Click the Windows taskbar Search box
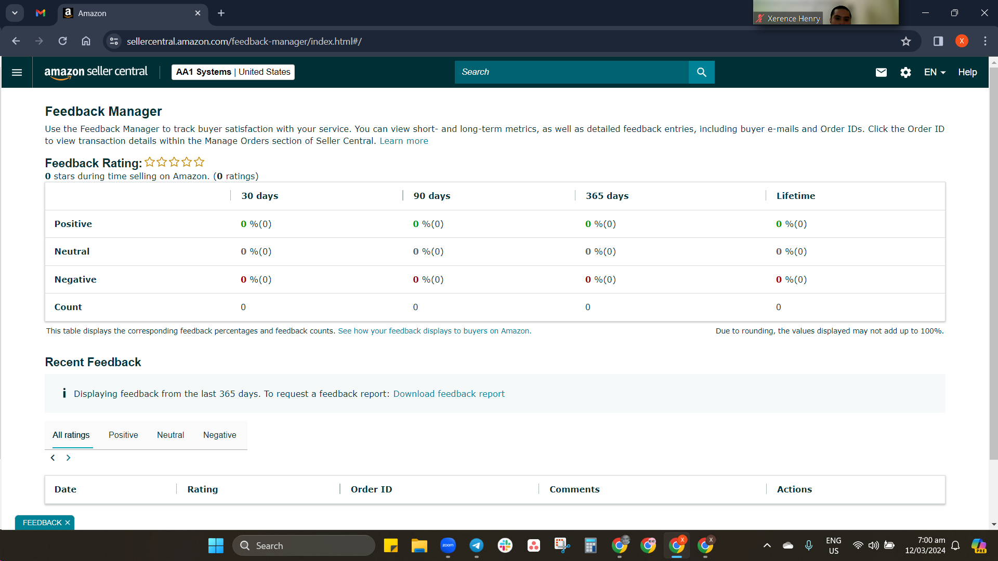The image size is (998, 561). [304, 545]
